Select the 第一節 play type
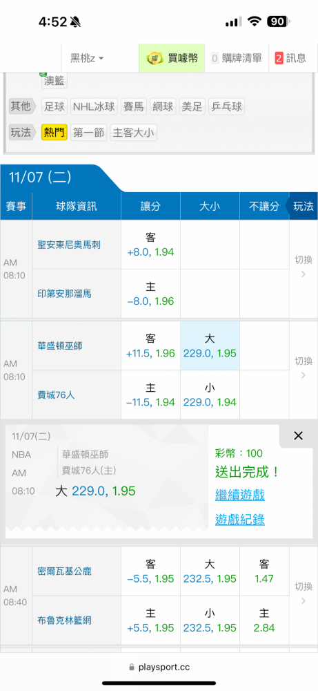This screenshot has width=318, height=691. click(x=88, y=132)
